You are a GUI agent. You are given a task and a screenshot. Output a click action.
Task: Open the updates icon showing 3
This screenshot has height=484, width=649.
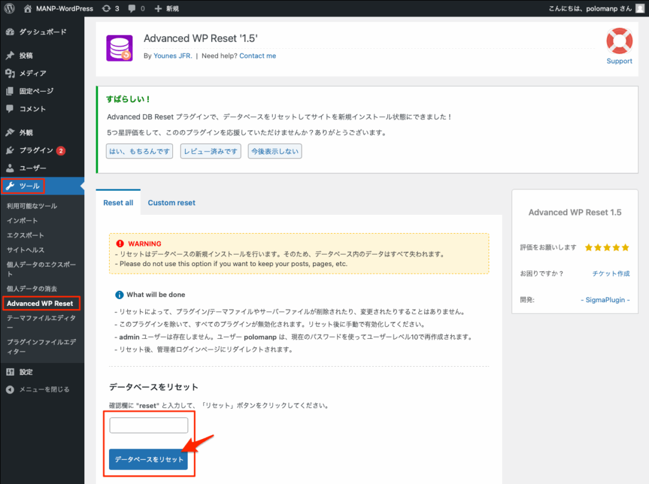pyautogui.click(x=106, y=8)
